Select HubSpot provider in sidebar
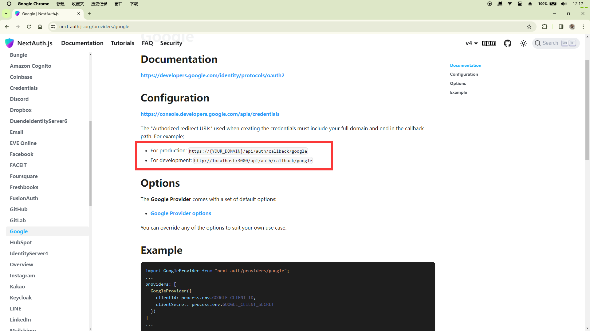590x331 pixels. click(21, 242)
